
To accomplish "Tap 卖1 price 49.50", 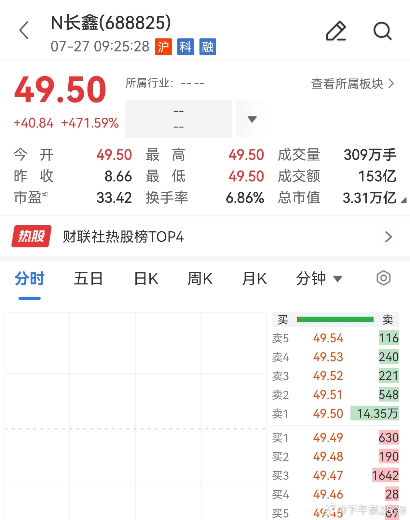I will tap(328, 414).
